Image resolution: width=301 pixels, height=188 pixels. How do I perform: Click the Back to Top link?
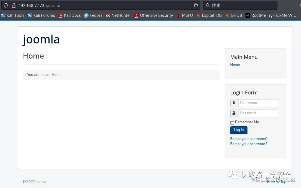pyautogui.click(x=277, y=182)
